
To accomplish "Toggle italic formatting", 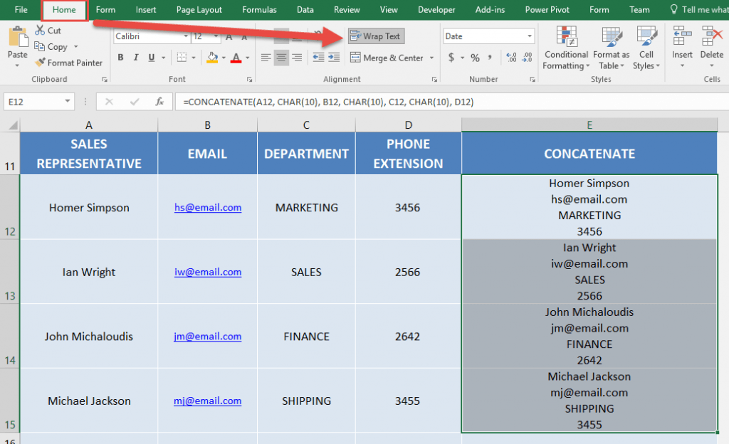I will point(135,58).
